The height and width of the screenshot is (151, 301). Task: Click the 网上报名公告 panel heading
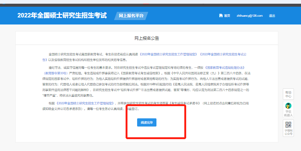point(147,38)
